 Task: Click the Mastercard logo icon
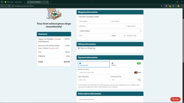coord(136,72)
